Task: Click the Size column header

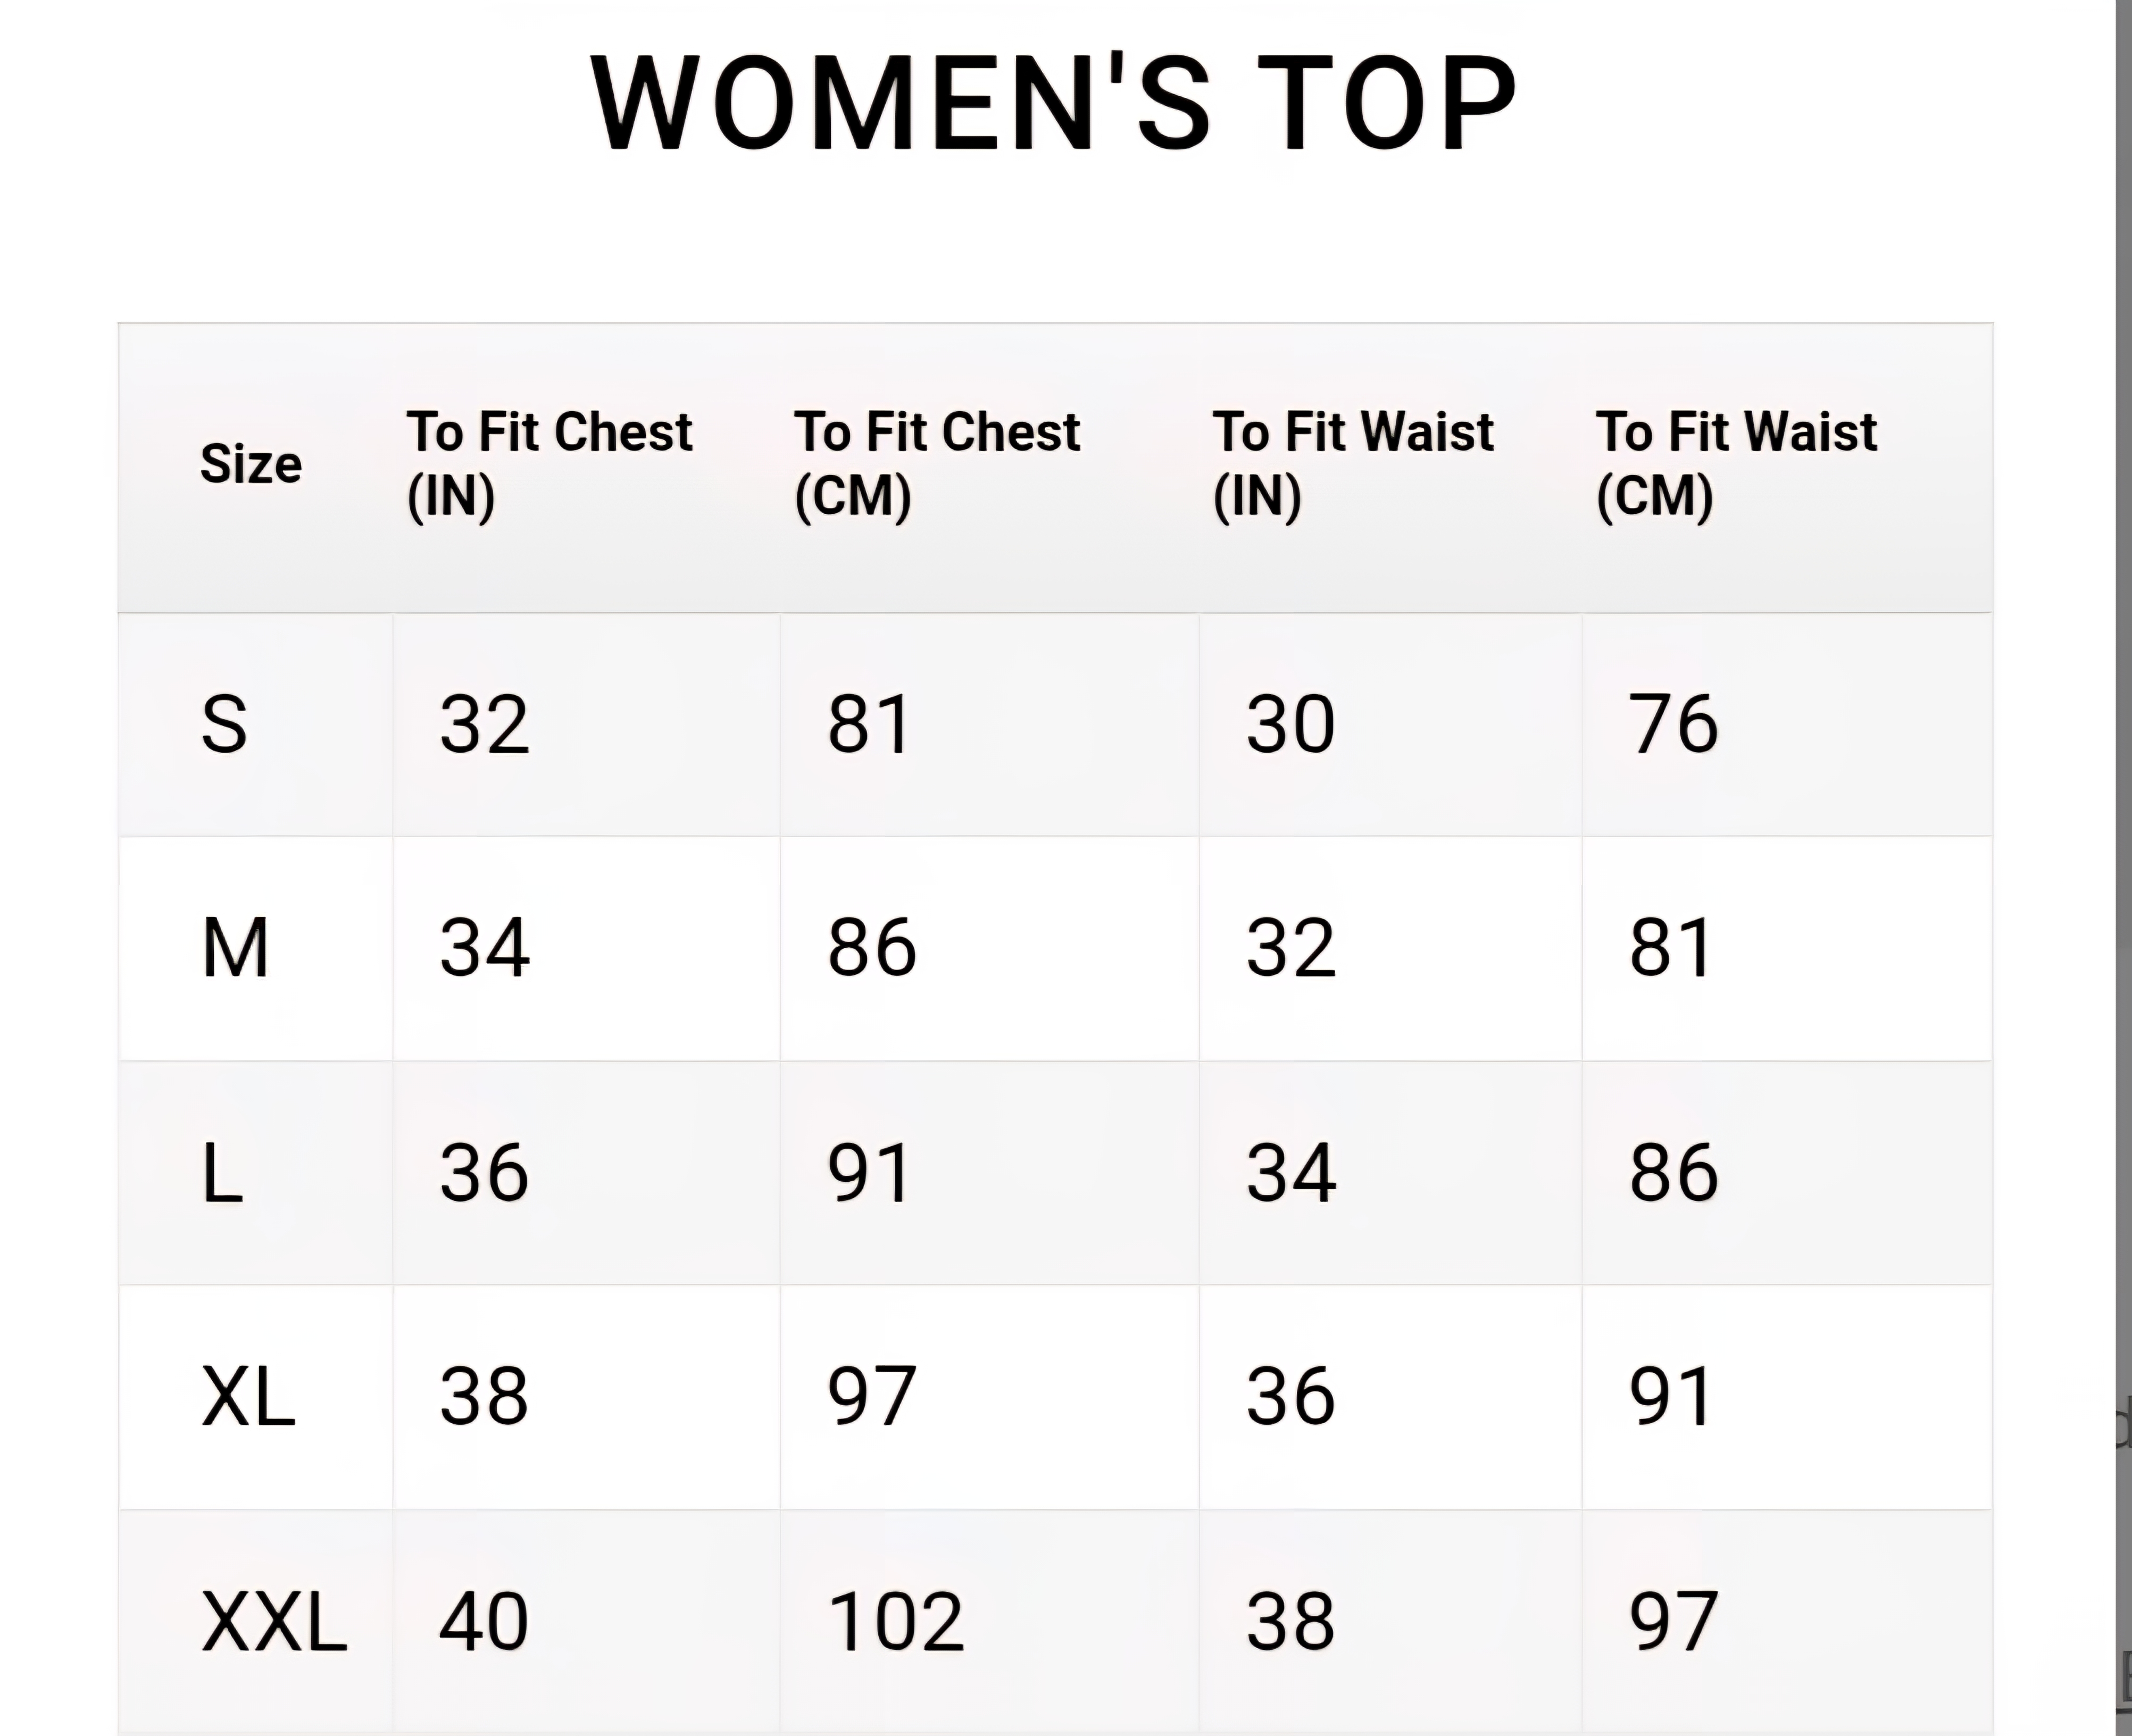Action: click(x=251, y=464)
